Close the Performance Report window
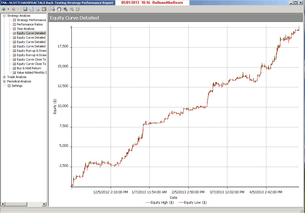 coord(300,3)
